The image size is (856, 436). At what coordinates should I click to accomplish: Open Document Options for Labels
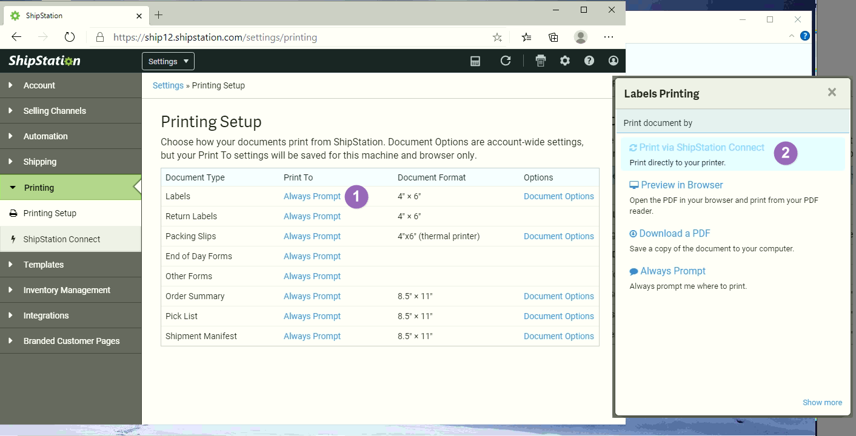point(559,196)
